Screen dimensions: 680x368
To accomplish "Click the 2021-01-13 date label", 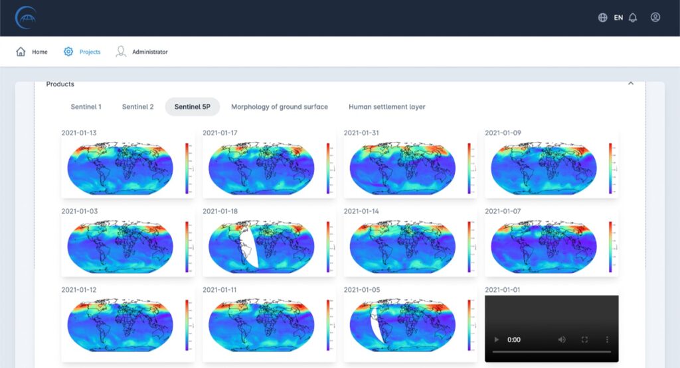I will pos(79,133).
